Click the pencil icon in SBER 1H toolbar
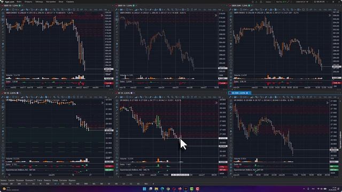 (116, 10)
